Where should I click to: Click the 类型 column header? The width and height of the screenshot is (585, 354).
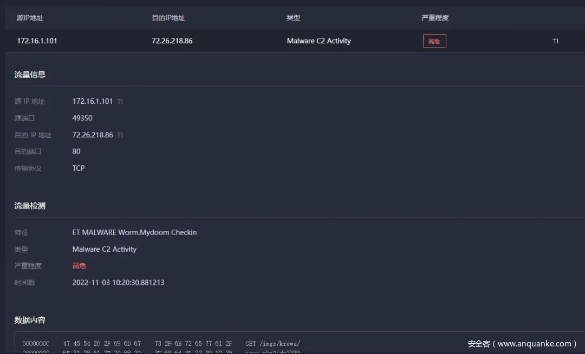pos(293,18)
